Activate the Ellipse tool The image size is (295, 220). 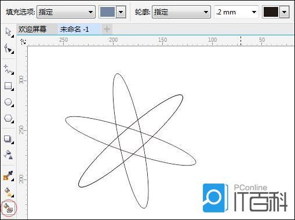coord(8,102)
